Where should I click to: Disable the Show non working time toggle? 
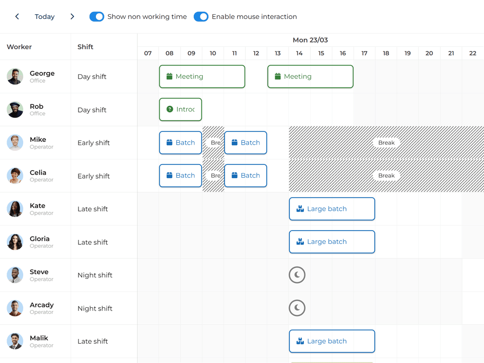[96, 17]
